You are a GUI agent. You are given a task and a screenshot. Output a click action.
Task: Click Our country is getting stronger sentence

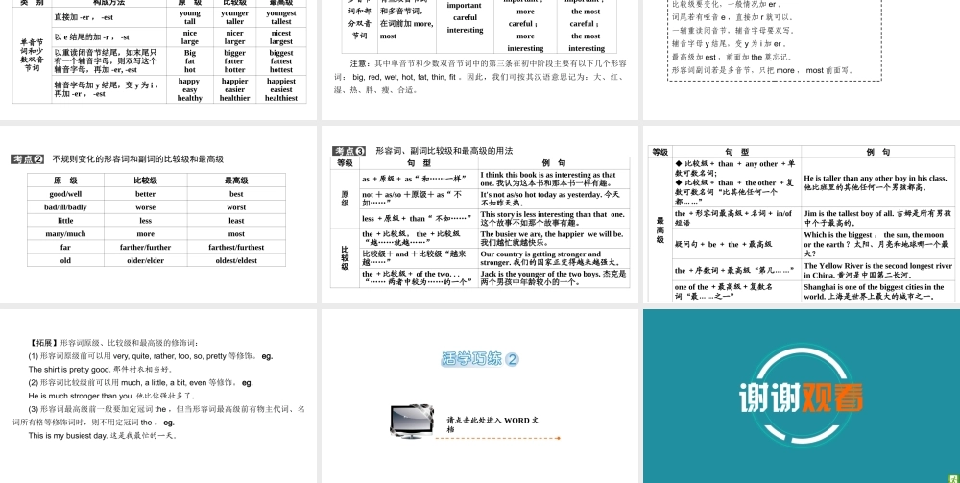point(554,257)
